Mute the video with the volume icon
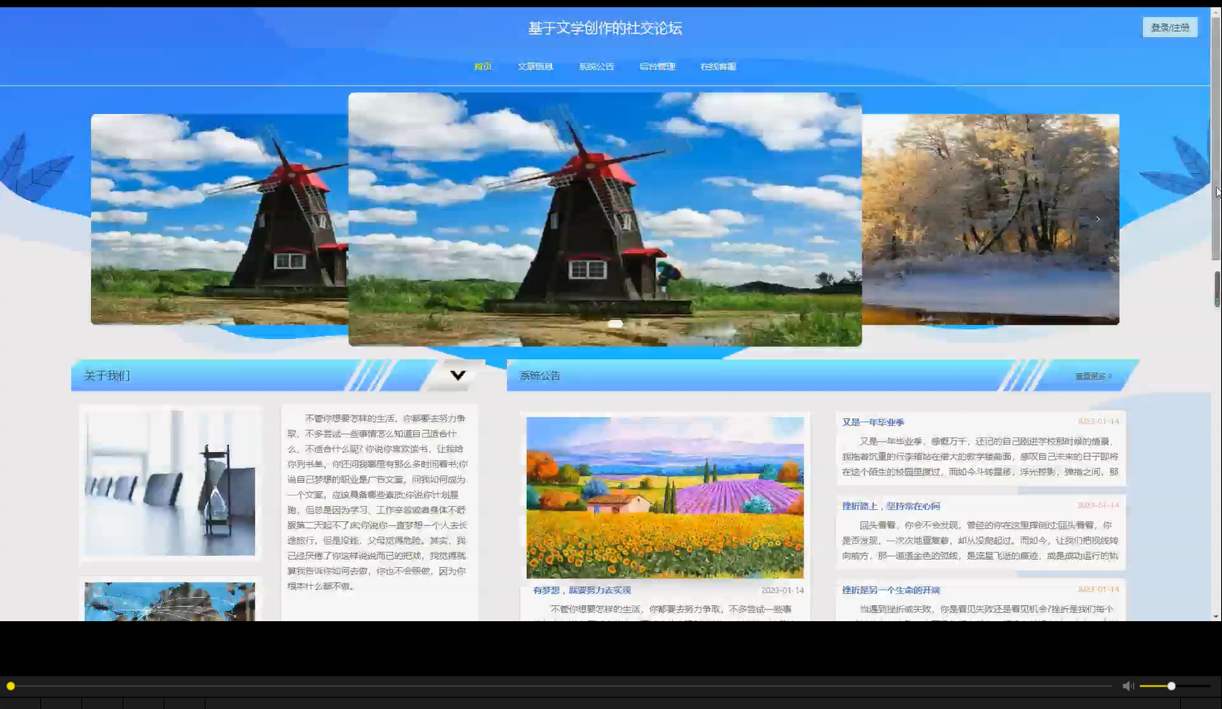This screenshot has height=709, width=1222. 1128,686
